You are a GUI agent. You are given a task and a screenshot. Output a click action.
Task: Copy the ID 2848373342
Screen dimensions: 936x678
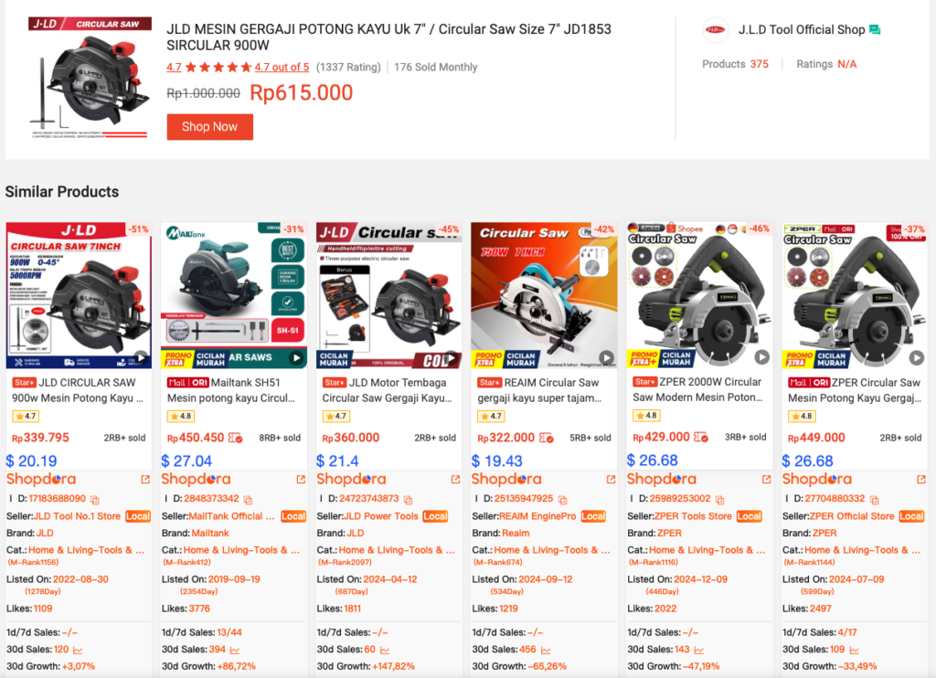coord(248,499)
